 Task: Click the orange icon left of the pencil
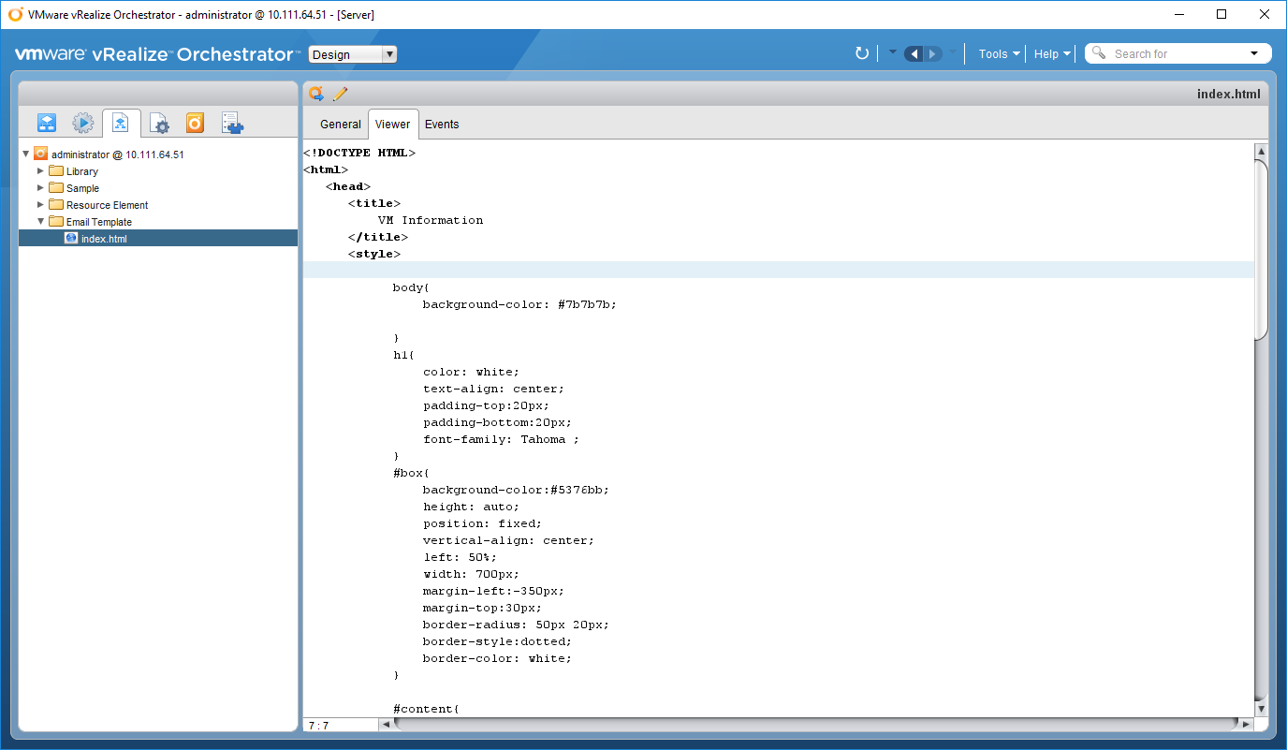coord(316,94)
